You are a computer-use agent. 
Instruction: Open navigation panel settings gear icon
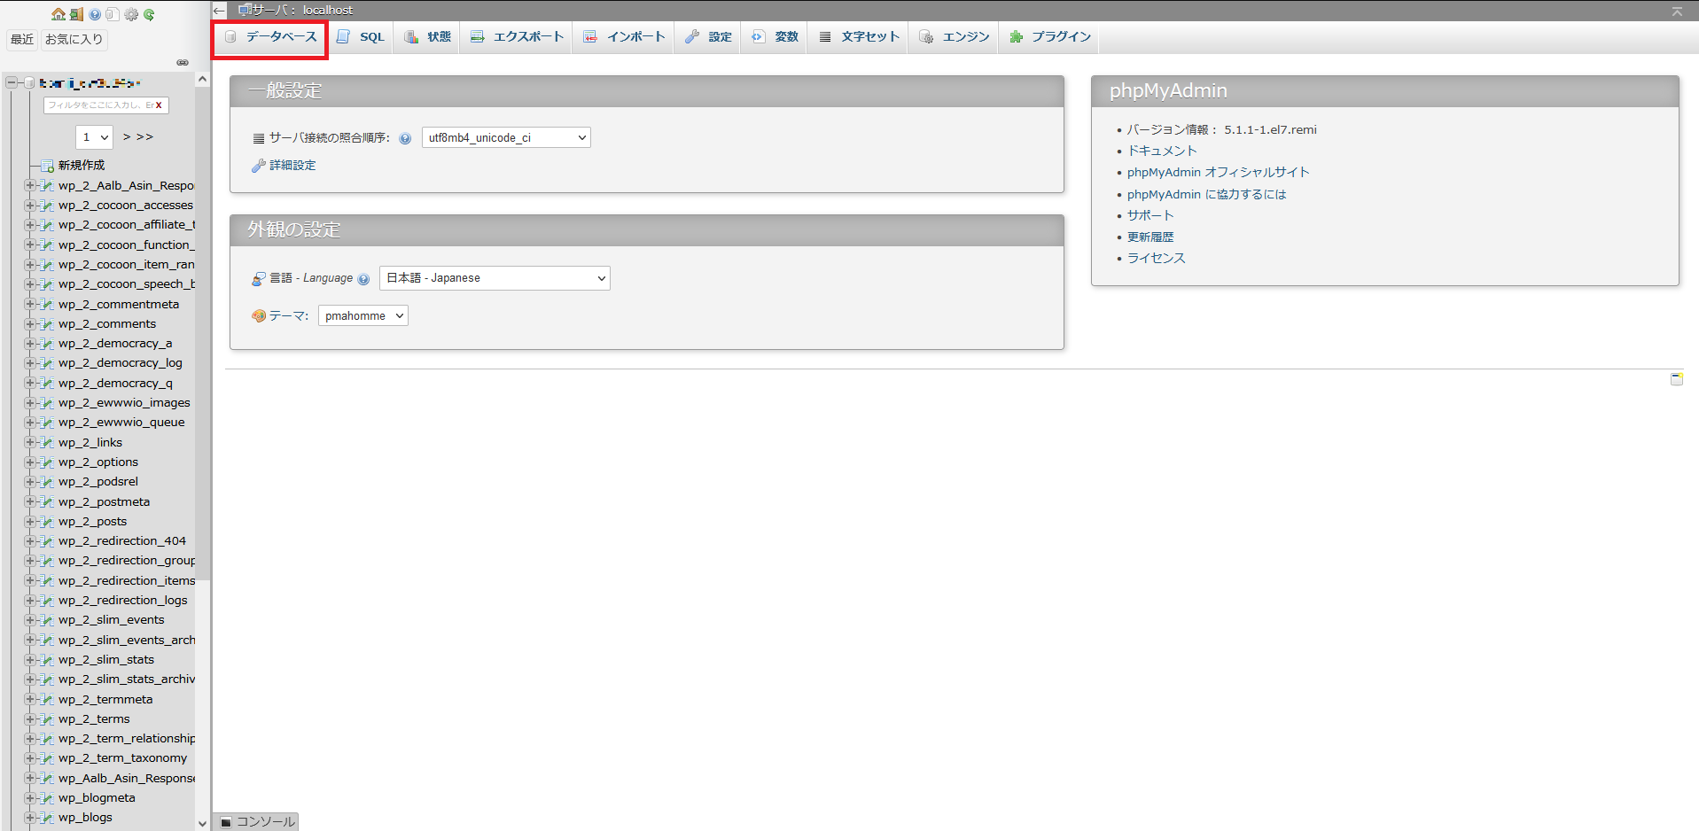[131, 14]
